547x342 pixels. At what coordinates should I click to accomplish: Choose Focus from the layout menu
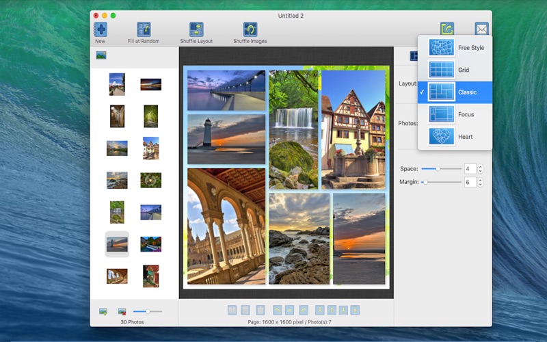pos(455,114)
